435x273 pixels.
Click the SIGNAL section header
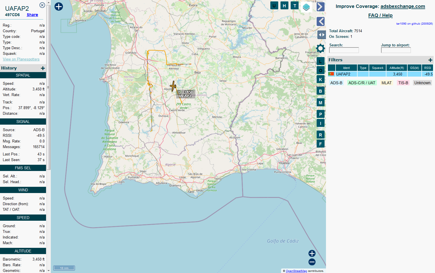click(23, 122)
